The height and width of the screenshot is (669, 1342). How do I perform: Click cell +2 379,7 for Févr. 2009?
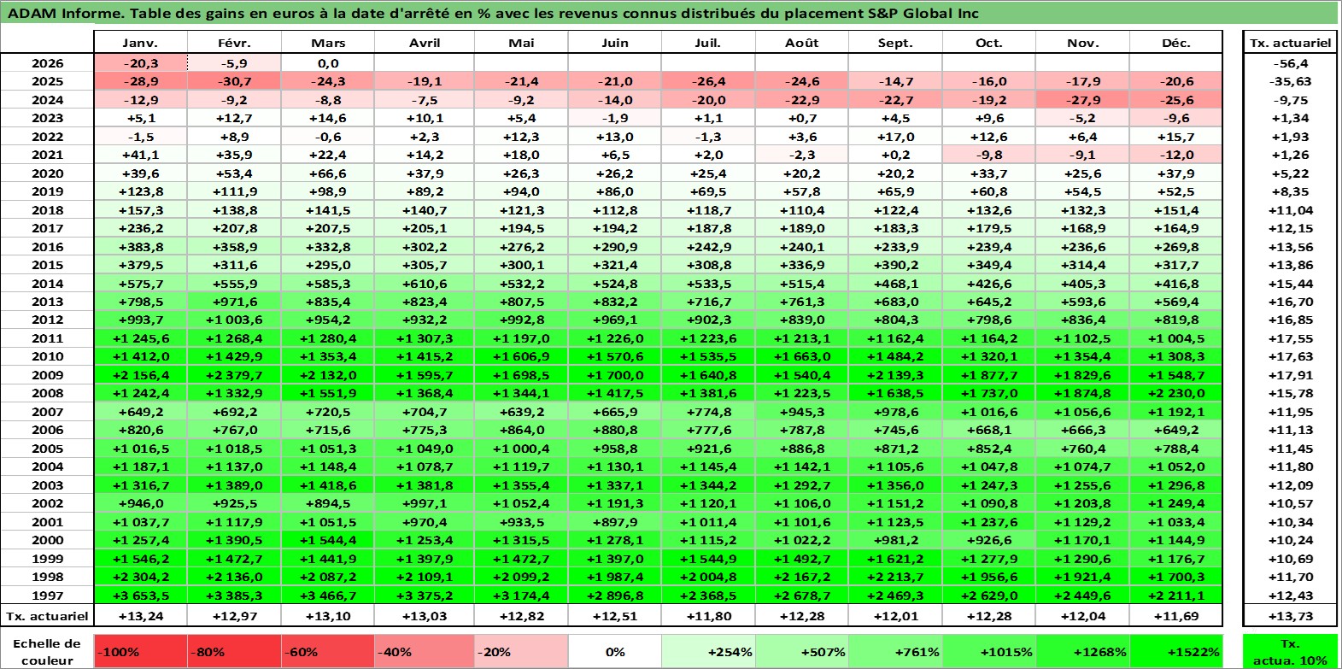click(x=234, y=375)
